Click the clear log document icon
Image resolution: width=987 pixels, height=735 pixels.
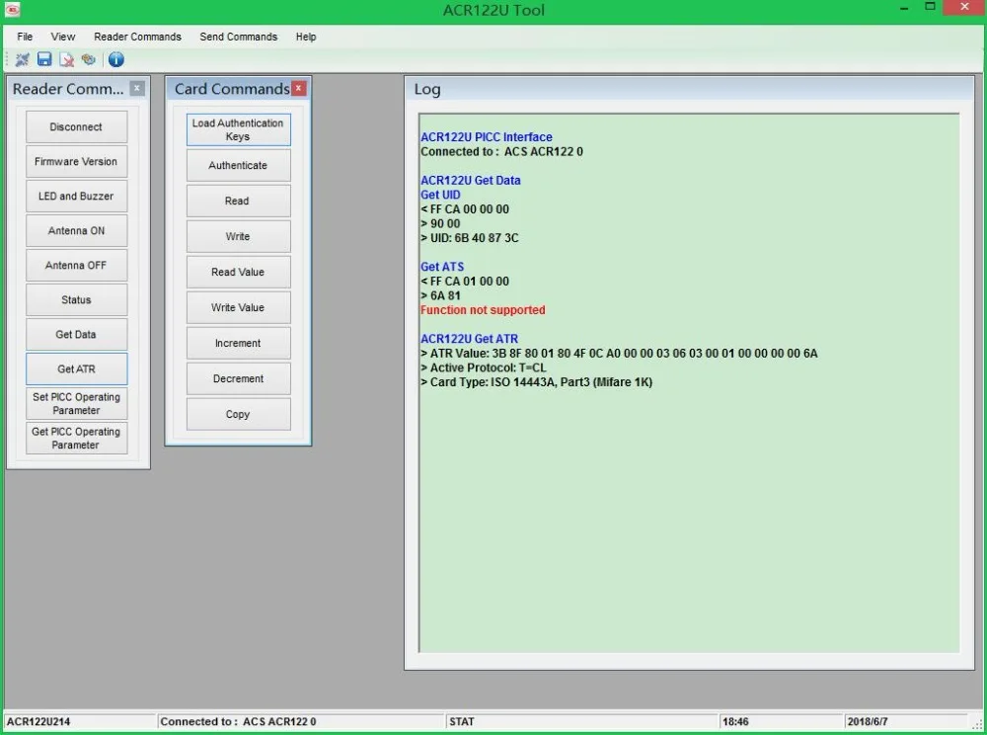tap(66, 59)
